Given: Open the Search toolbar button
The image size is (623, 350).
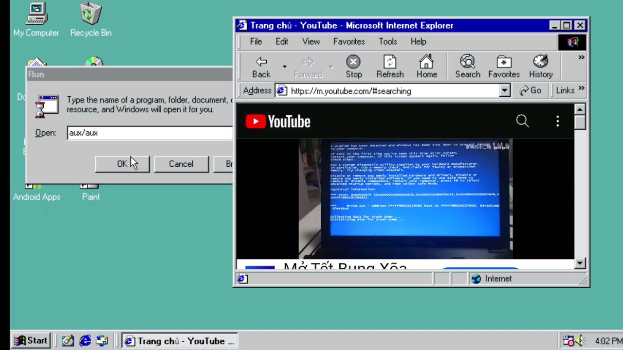Looking at the screenshot, I should point(467,67).
